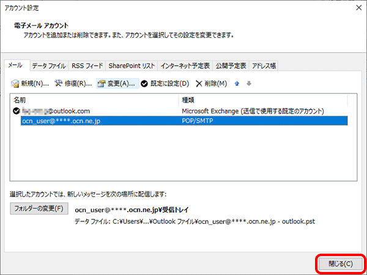This screenshot has width=367, height=275.
Task: Open the RSS フィード tab
Action: coord(87,66)
